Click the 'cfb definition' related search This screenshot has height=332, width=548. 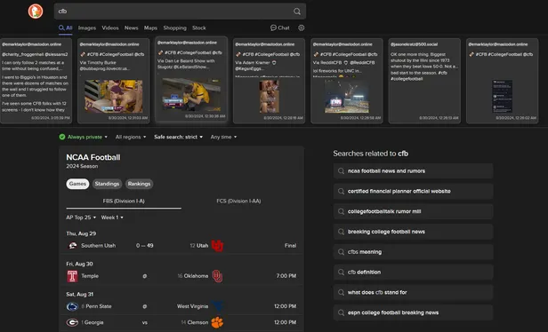[413, 272]
